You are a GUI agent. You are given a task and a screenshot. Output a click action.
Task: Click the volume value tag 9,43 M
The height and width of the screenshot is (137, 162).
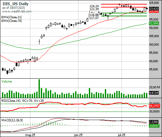(x=154, y=93)
